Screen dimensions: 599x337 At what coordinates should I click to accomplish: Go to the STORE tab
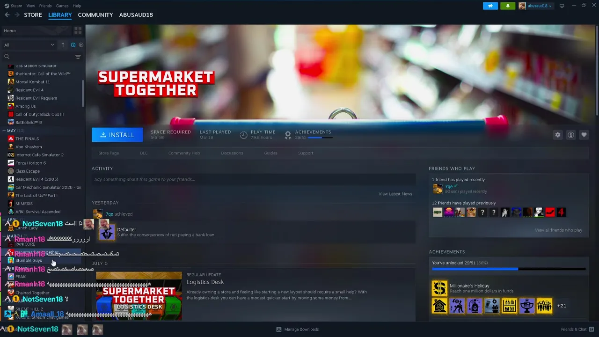coord(33,15)
